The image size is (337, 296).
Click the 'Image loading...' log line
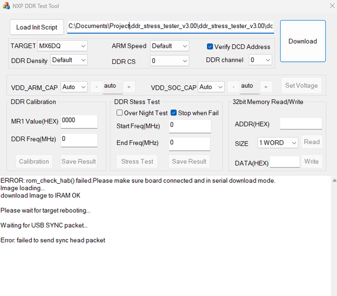(23, 188)
